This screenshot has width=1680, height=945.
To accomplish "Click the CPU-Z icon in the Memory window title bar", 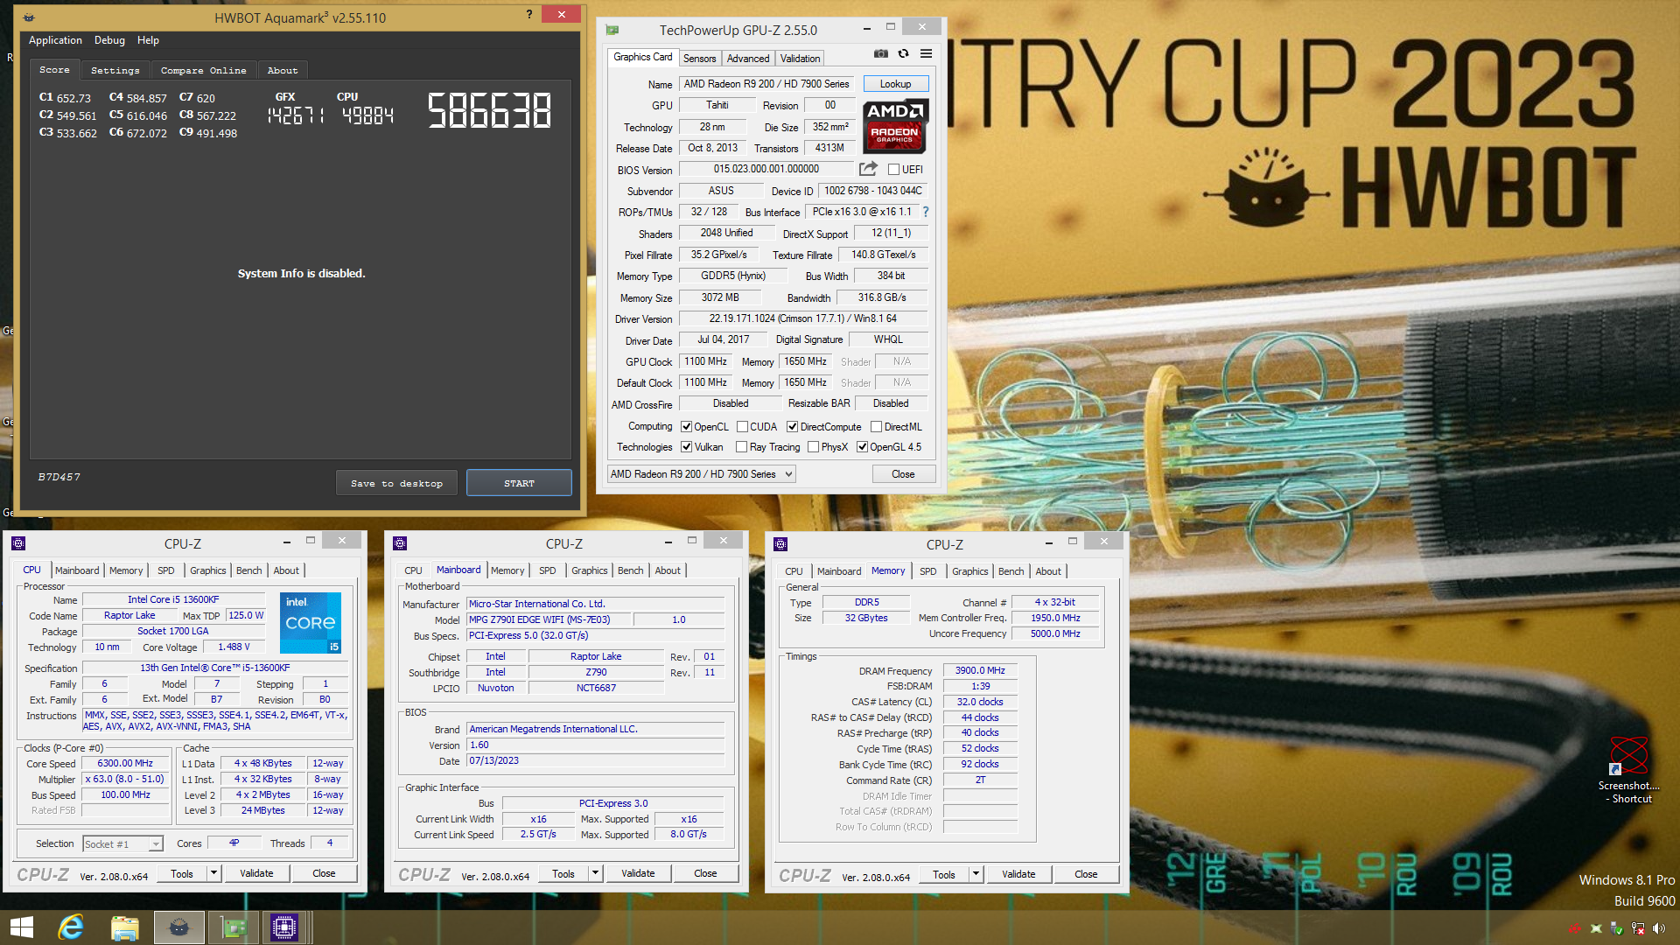I will click(x=780, y=544).
